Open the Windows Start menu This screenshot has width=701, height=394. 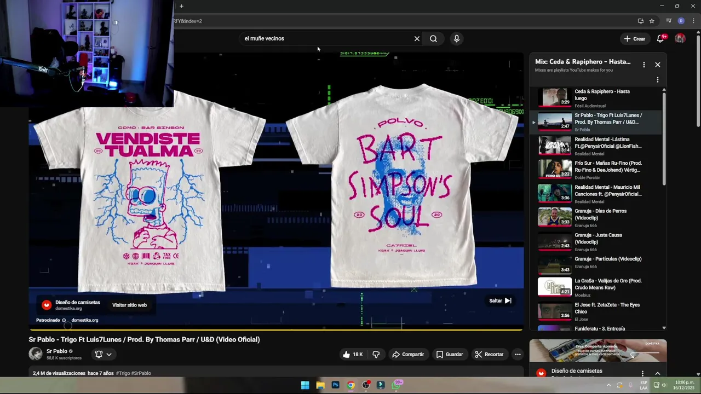(x=305, y=385)
